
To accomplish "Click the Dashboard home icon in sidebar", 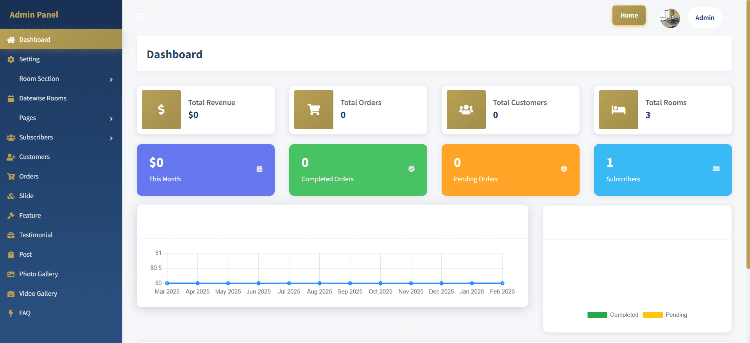I will coord(11,40).
